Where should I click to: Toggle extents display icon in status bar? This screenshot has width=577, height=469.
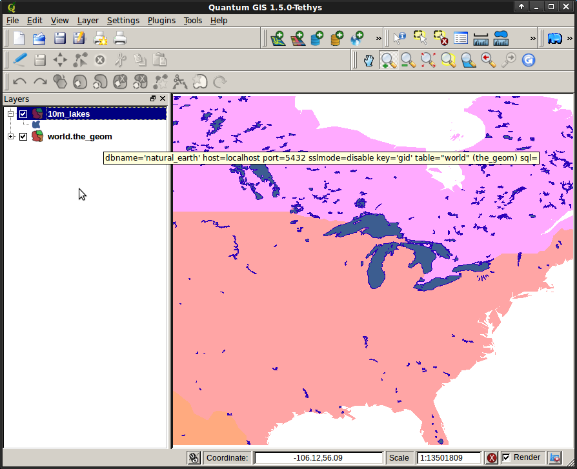coord(194,457)
